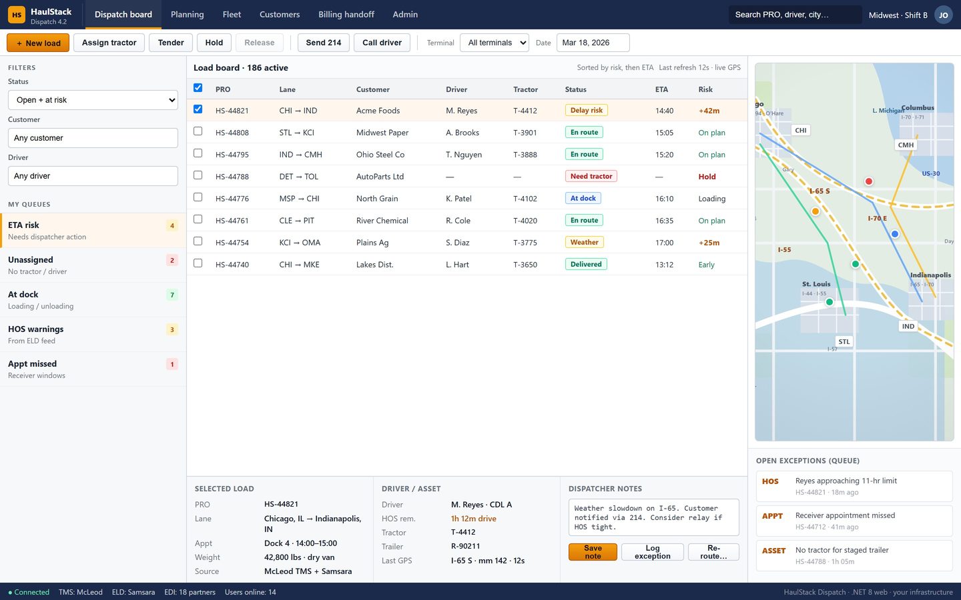Click the Save note button
Image resolution: width=961 pixels, height=600 pixels.
pos(593,552)
